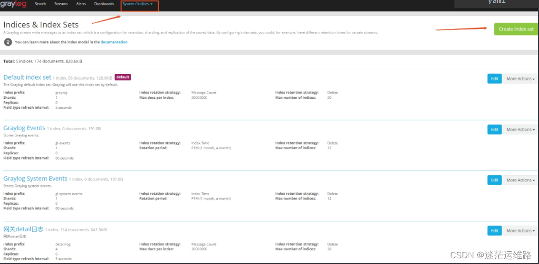Open the Graylog Events index set

[24, 128]
